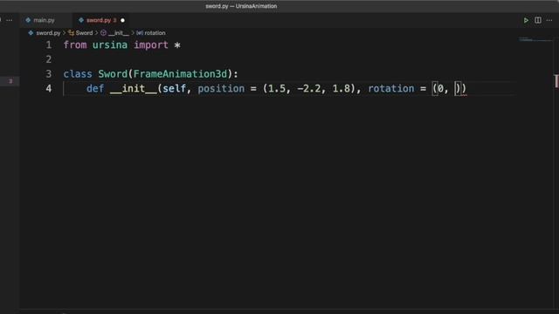The height and width of the screenshot is (314, 559).
Task: Click the unsaved dot on the sword.py tab
Action: coord(122,20)
